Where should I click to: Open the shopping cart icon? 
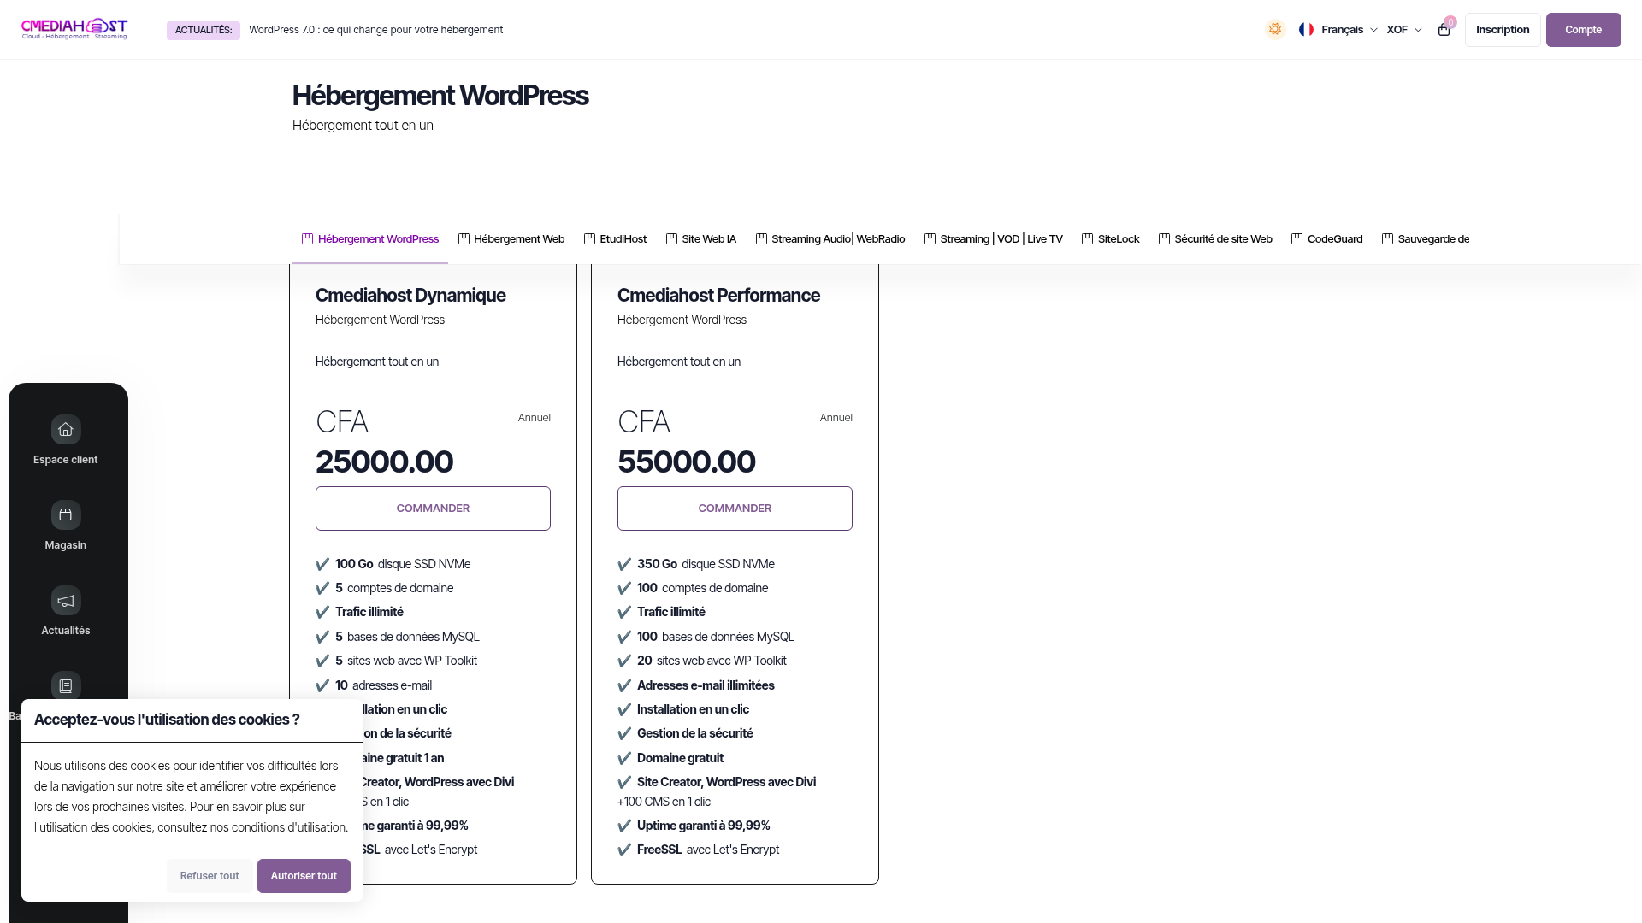(1444, 30)
